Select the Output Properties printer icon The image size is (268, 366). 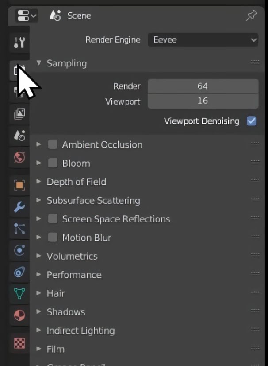(x=19, y=92)
